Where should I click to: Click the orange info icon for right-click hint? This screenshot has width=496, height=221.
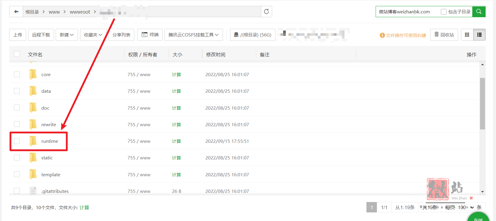(x=382, y=35)
